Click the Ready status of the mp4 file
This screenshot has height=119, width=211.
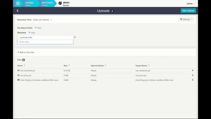point(94,80)
